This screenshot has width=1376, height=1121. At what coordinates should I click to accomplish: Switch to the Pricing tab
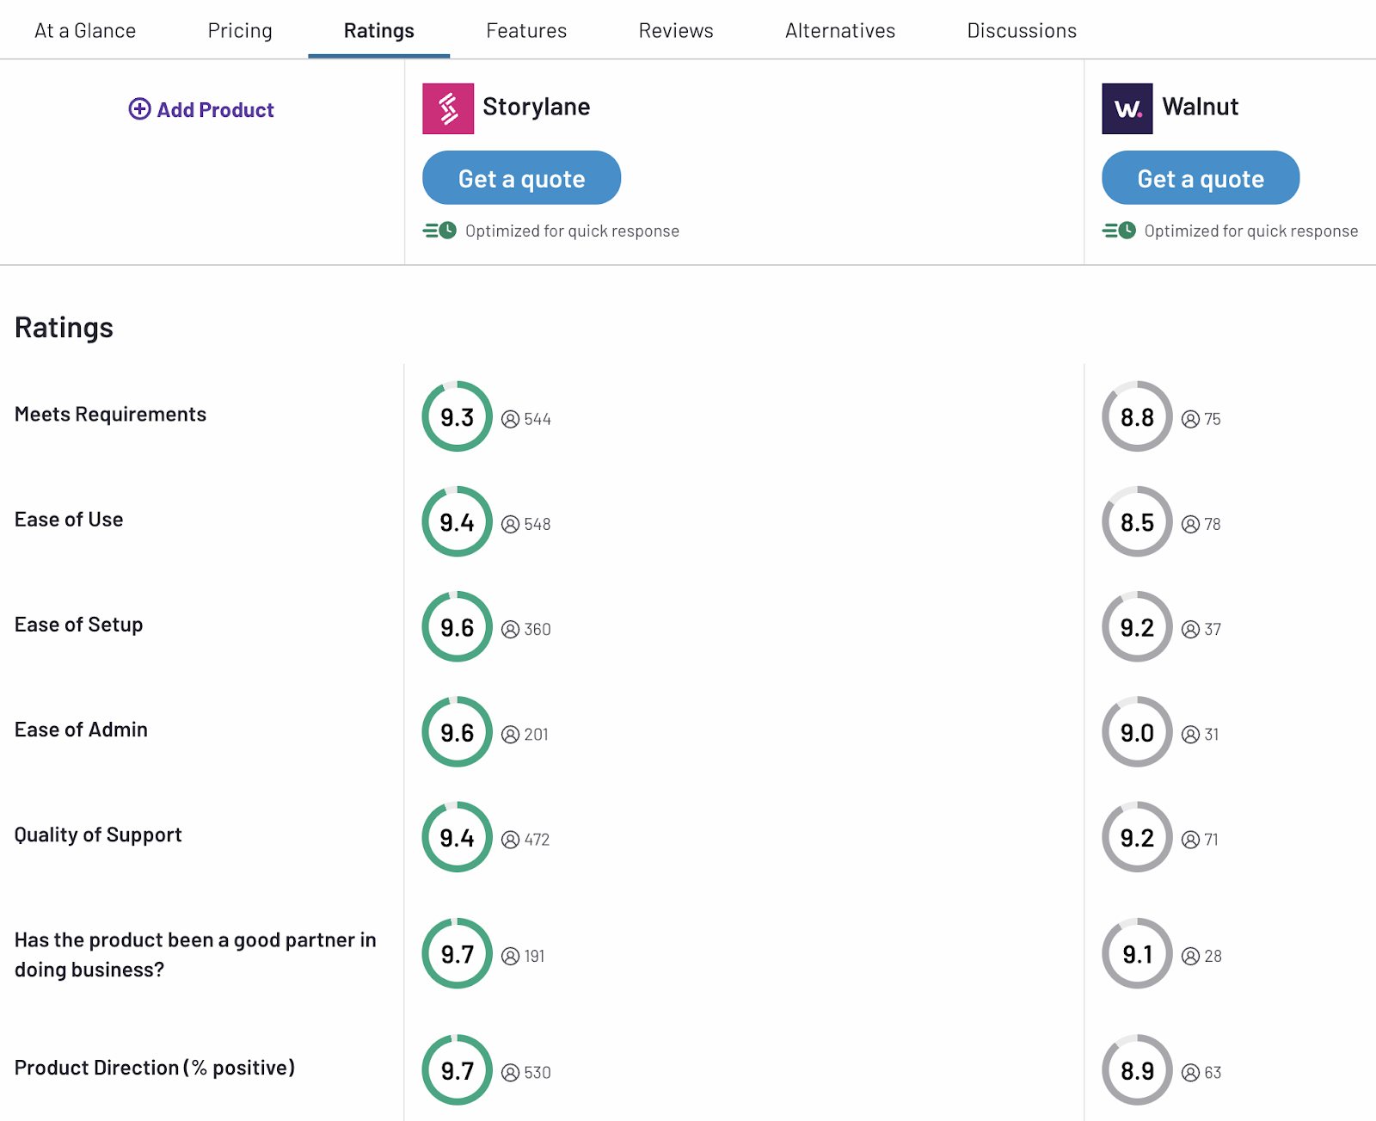tap(240, 30)
